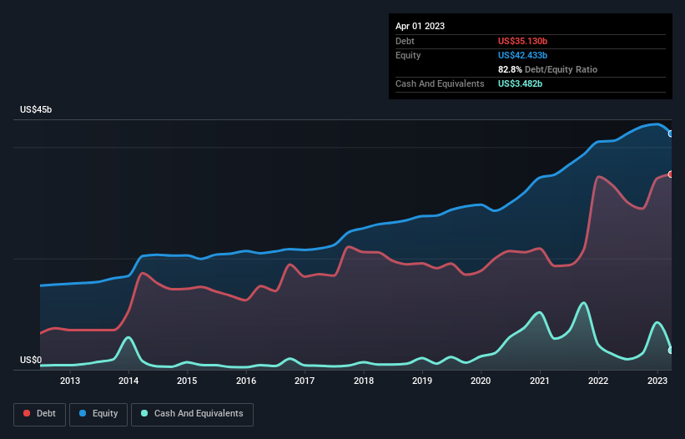Click the 2021 x-axis label
685x439 pixels.
(x=540, y=381)
